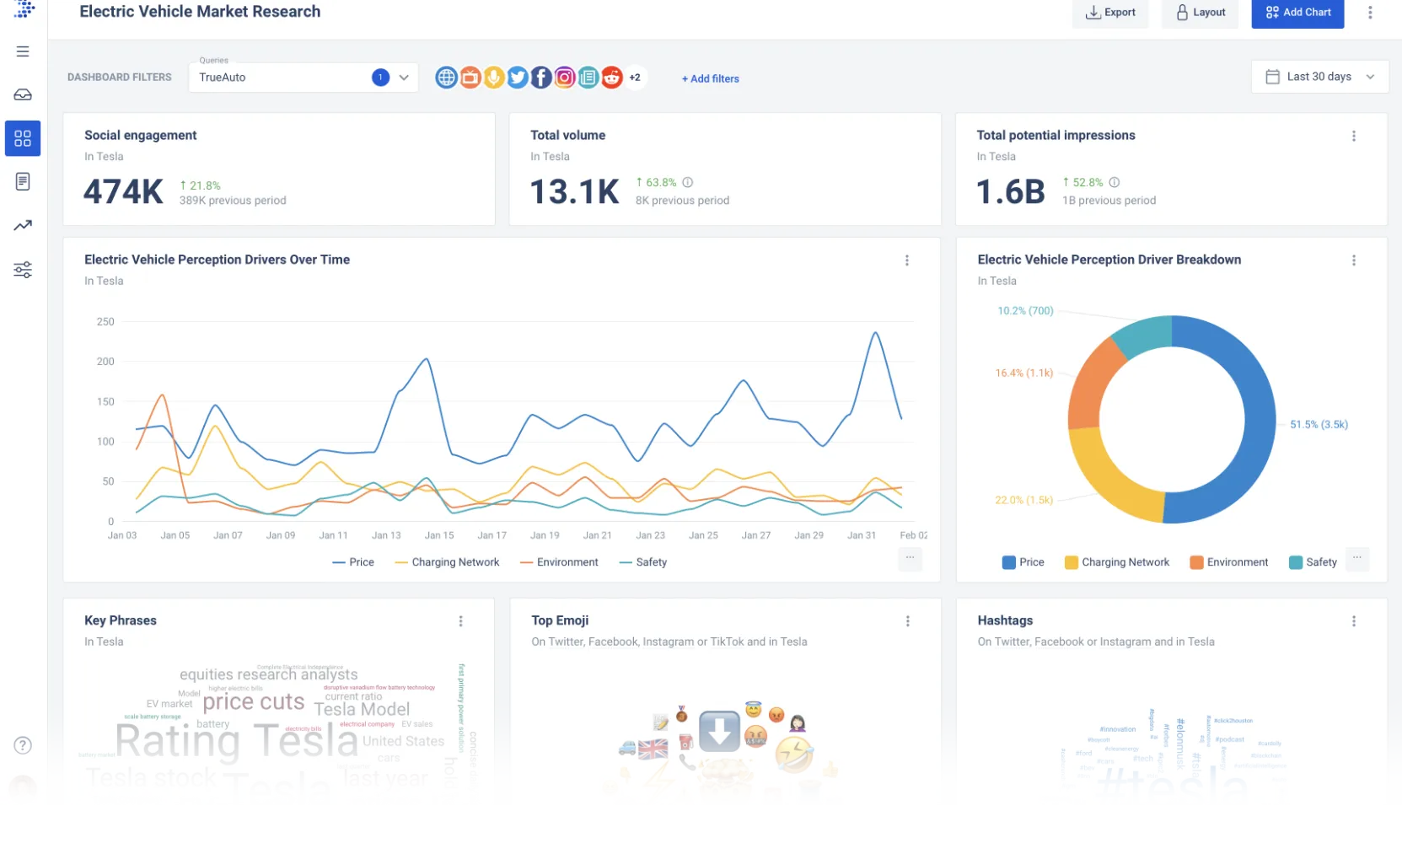
Task: Toggle the Price series in line chart legend
Action: click(x=353, y=562)
